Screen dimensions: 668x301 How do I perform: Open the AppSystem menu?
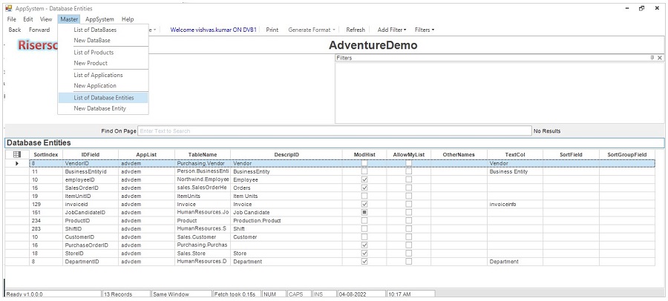click(99, 19)
